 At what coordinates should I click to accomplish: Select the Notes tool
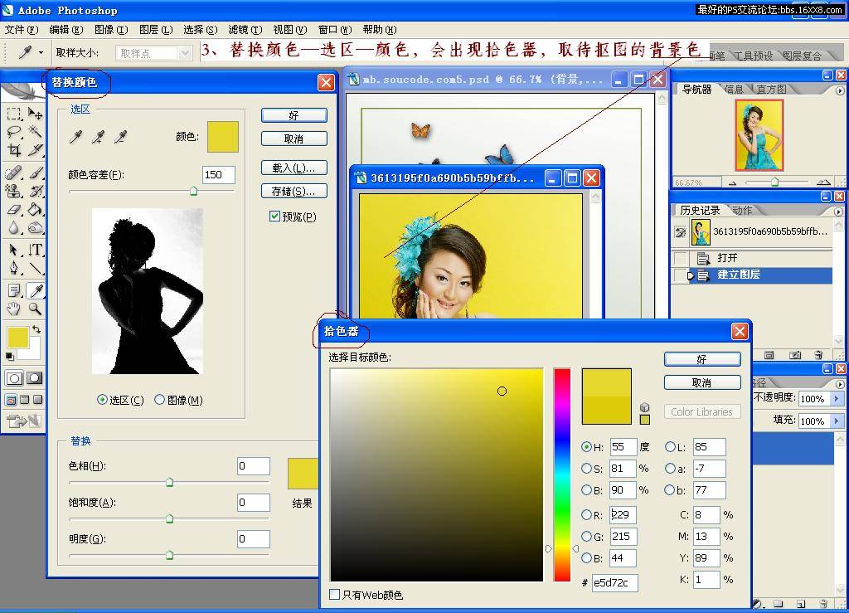pos(14,291)
